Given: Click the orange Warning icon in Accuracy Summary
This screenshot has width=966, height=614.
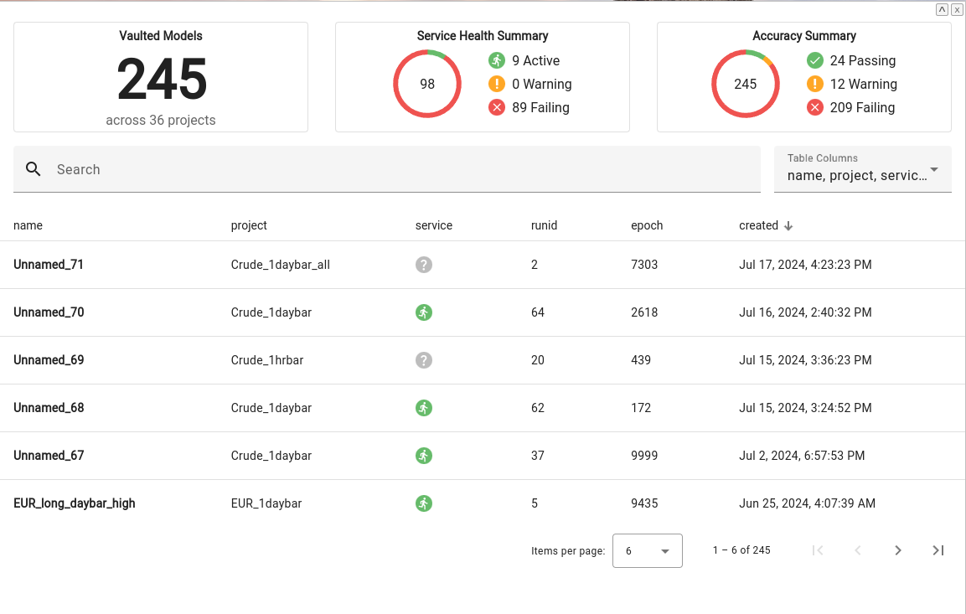Looking at the screenshot, I should [x=814, y=84].
